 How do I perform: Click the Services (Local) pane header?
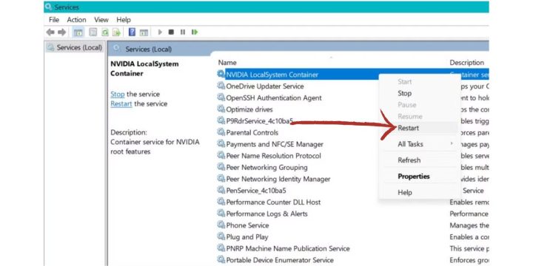coord(149,50)
